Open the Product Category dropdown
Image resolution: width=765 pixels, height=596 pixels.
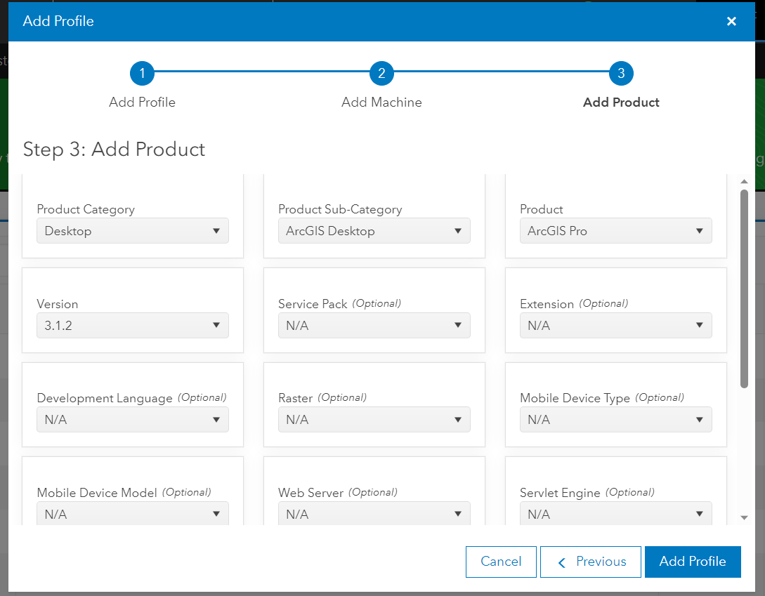click(x=133, y=231)
